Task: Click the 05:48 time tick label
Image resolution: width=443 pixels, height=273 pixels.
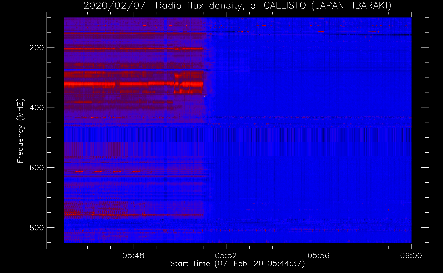Action: (133, 256)
